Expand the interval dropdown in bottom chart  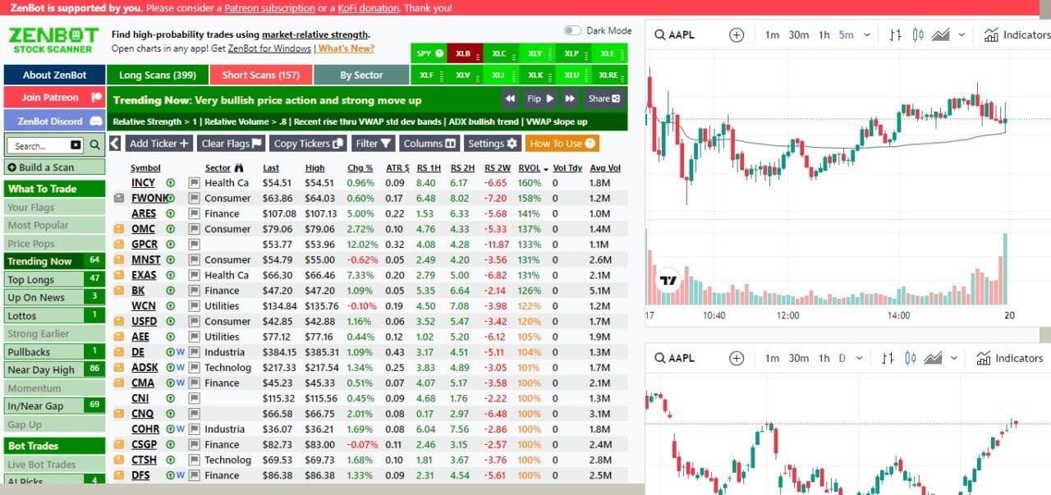click(x=860, y=358)
